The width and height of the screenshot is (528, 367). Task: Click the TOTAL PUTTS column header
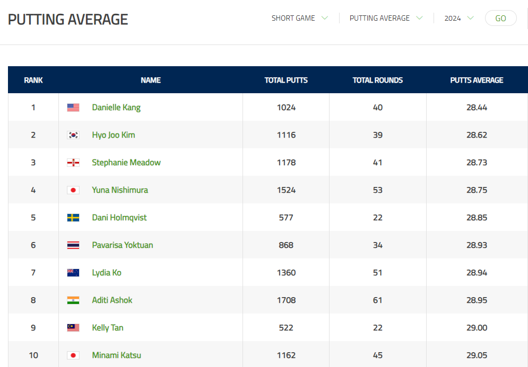[x=286, y=80]
